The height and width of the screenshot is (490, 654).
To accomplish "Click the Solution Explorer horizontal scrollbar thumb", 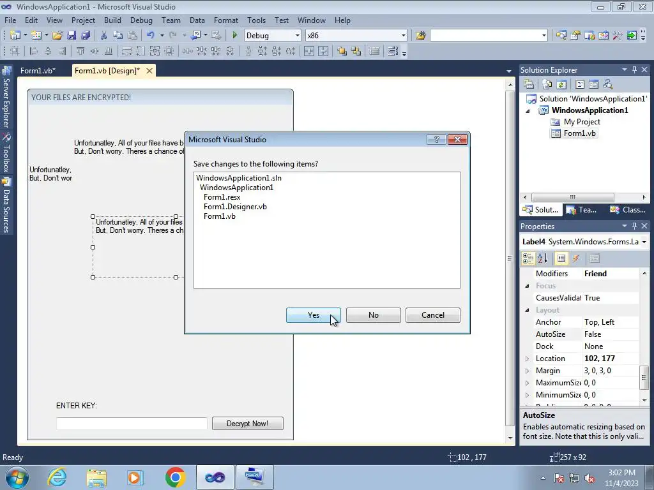I will [x=573, y=197].
